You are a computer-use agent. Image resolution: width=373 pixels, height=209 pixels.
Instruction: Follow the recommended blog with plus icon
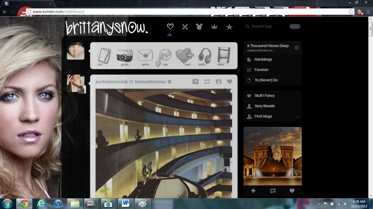[253, 190]
